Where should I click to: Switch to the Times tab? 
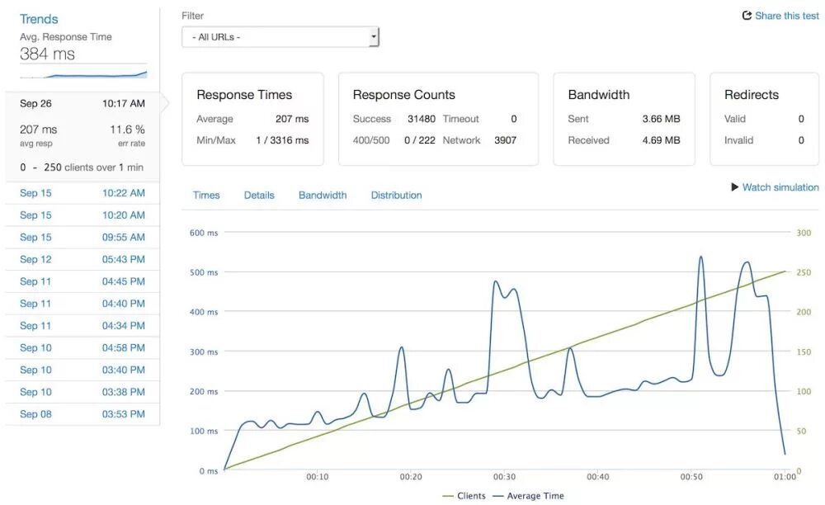coord(206,196)
